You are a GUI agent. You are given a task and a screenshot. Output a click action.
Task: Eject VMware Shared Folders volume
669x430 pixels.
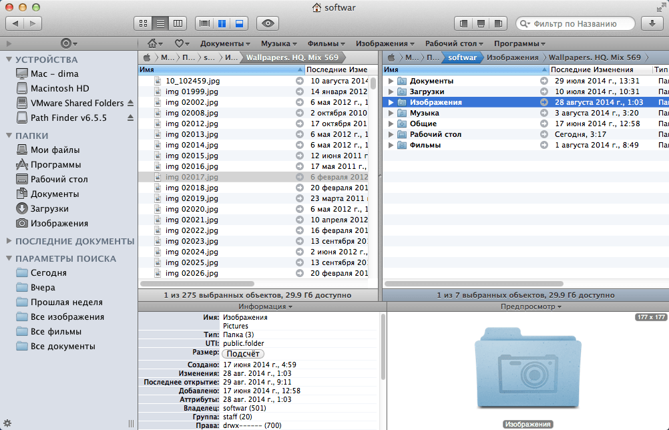131,103
